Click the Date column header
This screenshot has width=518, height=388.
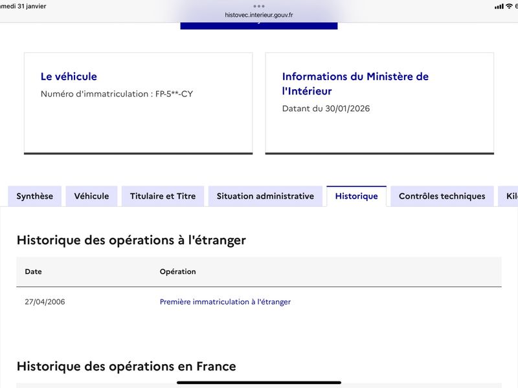pos(34,272)
